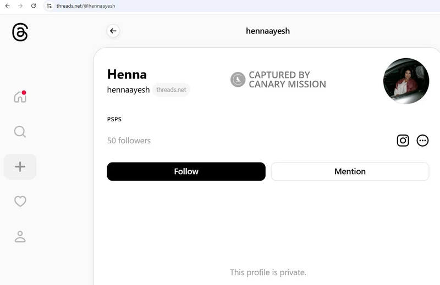This screenshot has height=285, width=440.
Task: Open the Search magnifier in sidebar
Action: point(20,132)
